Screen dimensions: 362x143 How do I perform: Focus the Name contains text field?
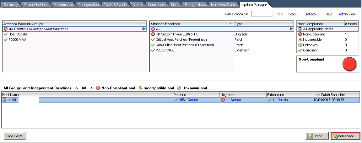click(x=262, y=14)
